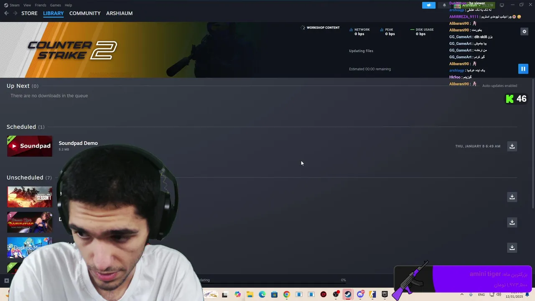
Task: Open the View menu
Action: pos(27,5)
